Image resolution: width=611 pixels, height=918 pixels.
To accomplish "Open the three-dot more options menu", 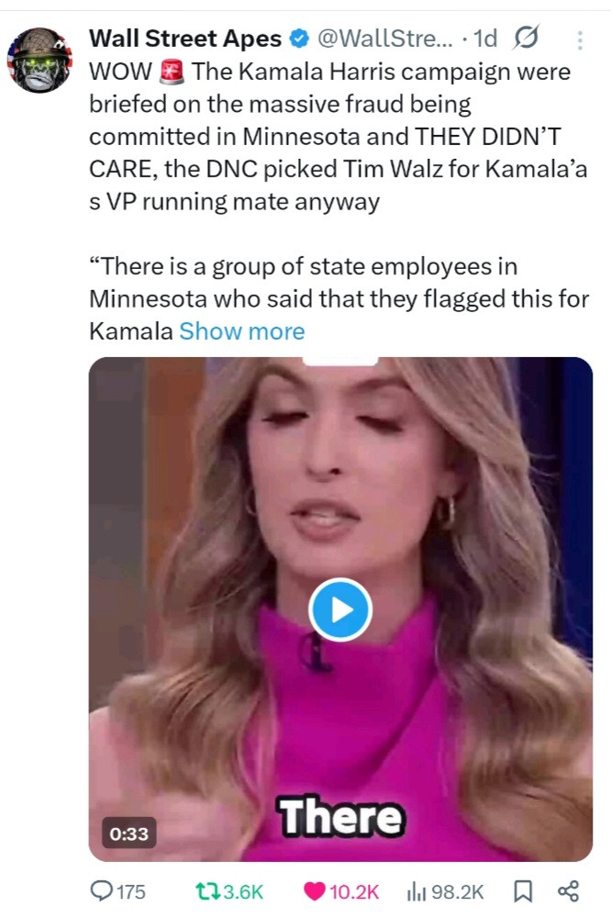I will coord(579,40).
